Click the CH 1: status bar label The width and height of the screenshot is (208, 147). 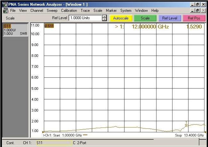click(x=27, y=143)
